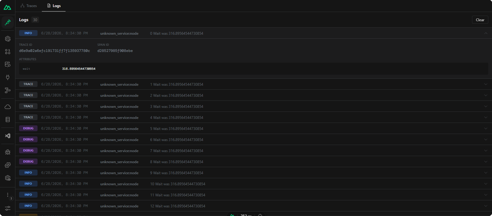This screenshot has height=216, width=492.
Task: Expand the '10 Wait was' log row chevron
Action: [486, 184]
